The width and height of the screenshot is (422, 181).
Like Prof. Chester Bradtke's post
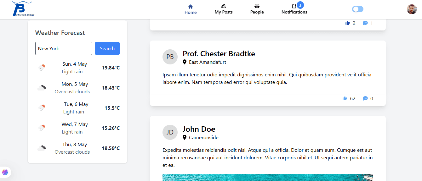pyautogui.click(x=345, y=98)
